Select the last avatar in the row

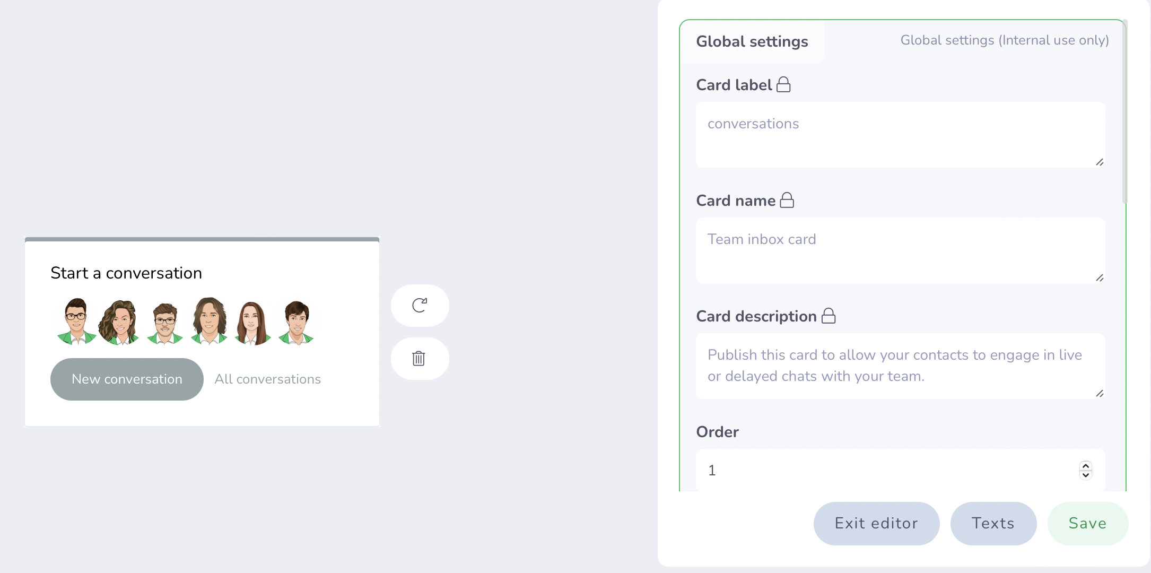pos(297,322)
